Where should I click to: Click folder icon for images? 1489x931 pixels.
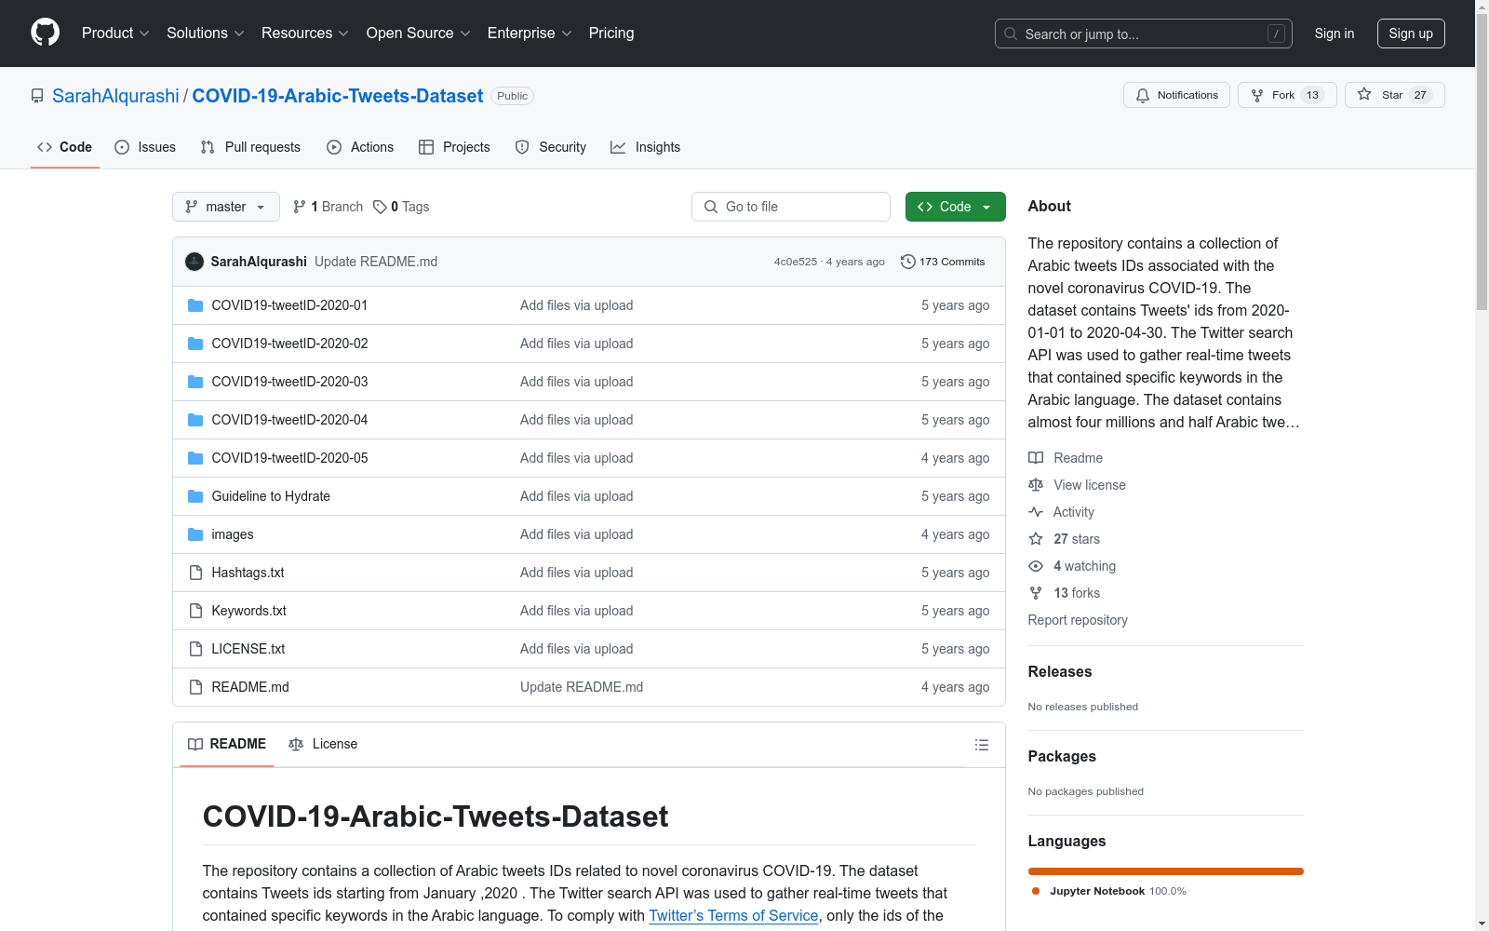[195, 534]
